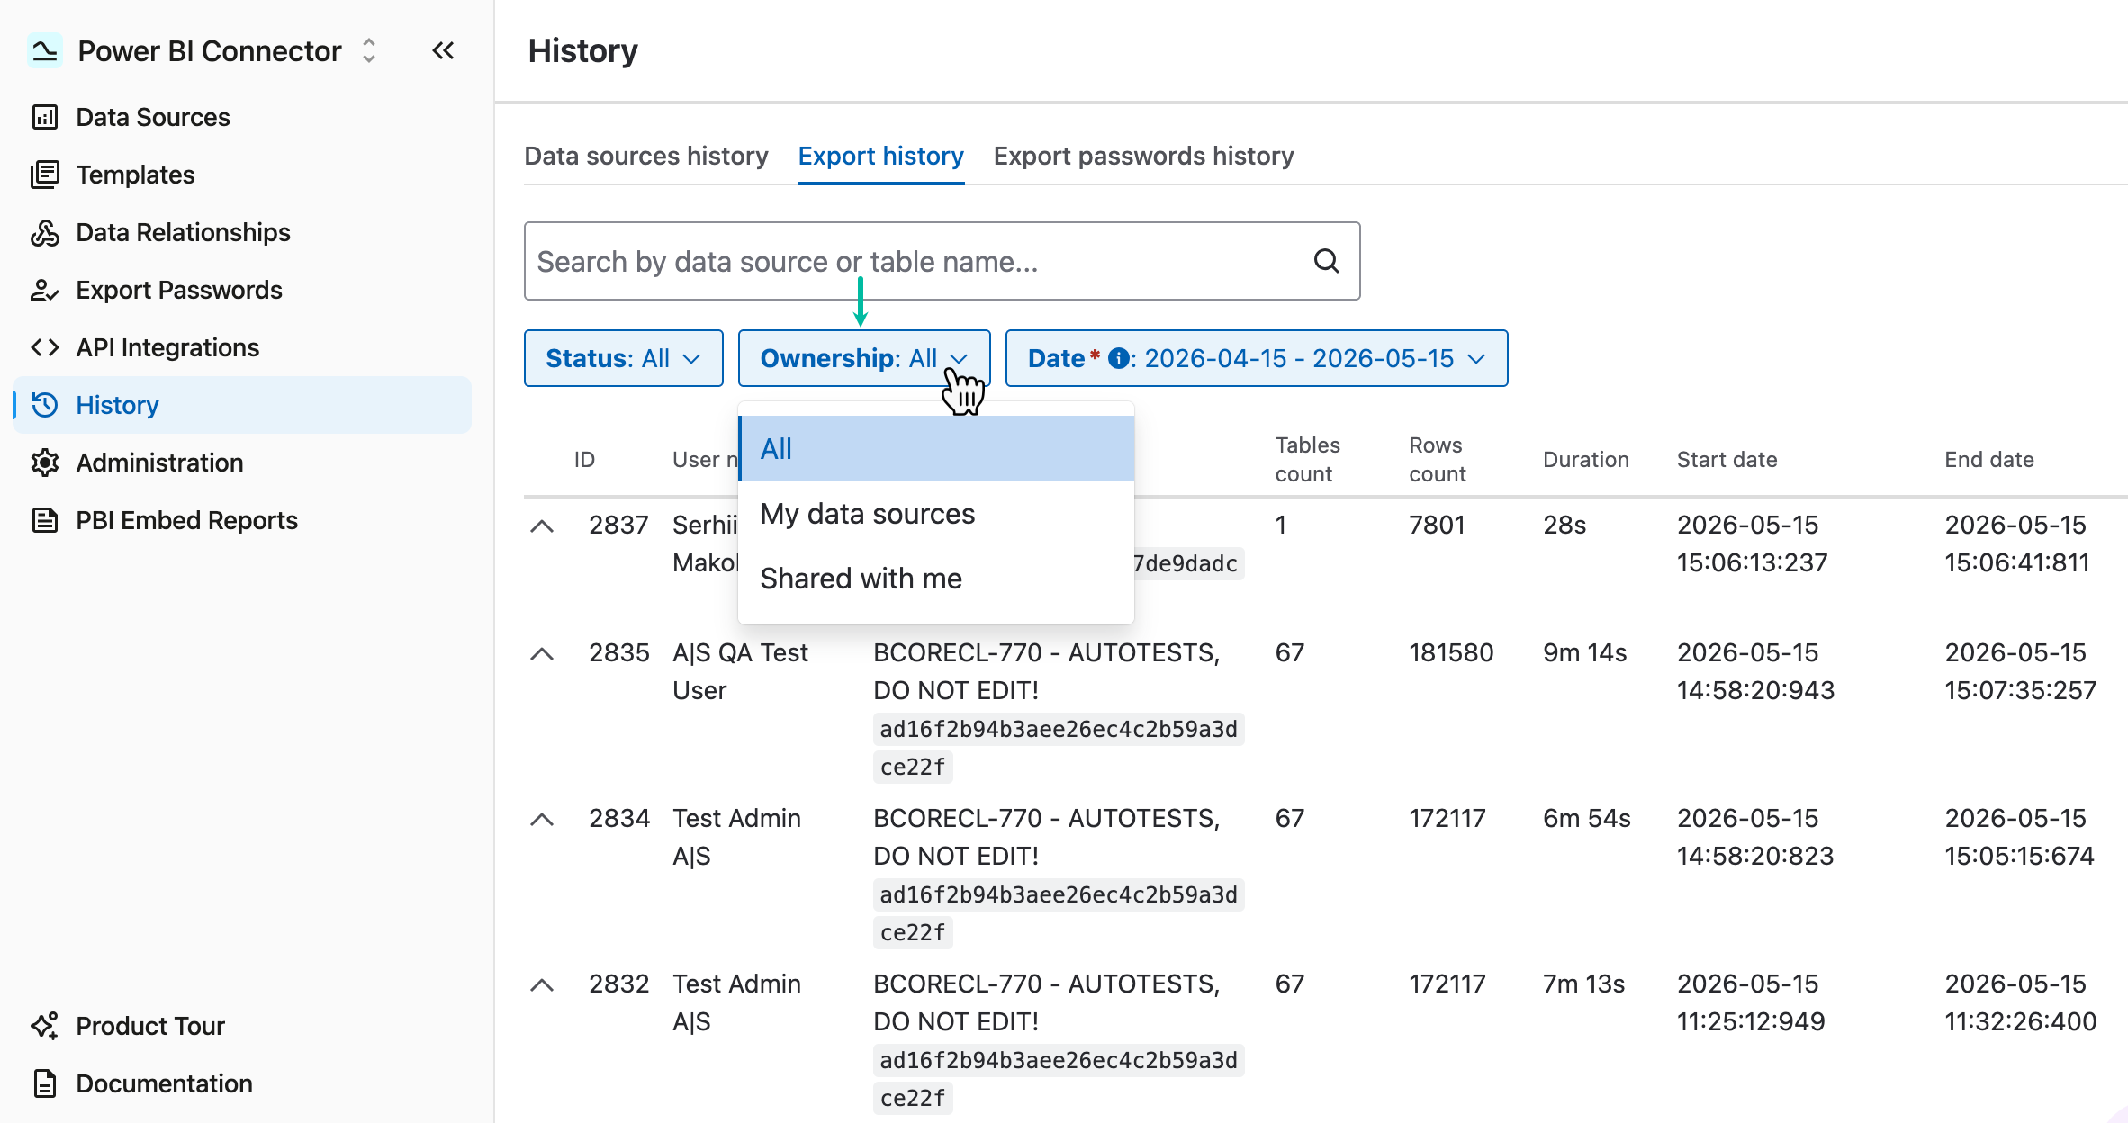The height and width of the screenshot is (1123, 2128).
Task: Open the app switcher up-down arrows
Action: point(369,50)
